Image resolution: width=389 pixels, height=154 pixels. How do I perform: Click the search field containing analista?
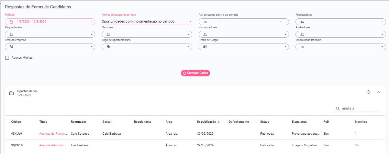(x=360, y=109)
